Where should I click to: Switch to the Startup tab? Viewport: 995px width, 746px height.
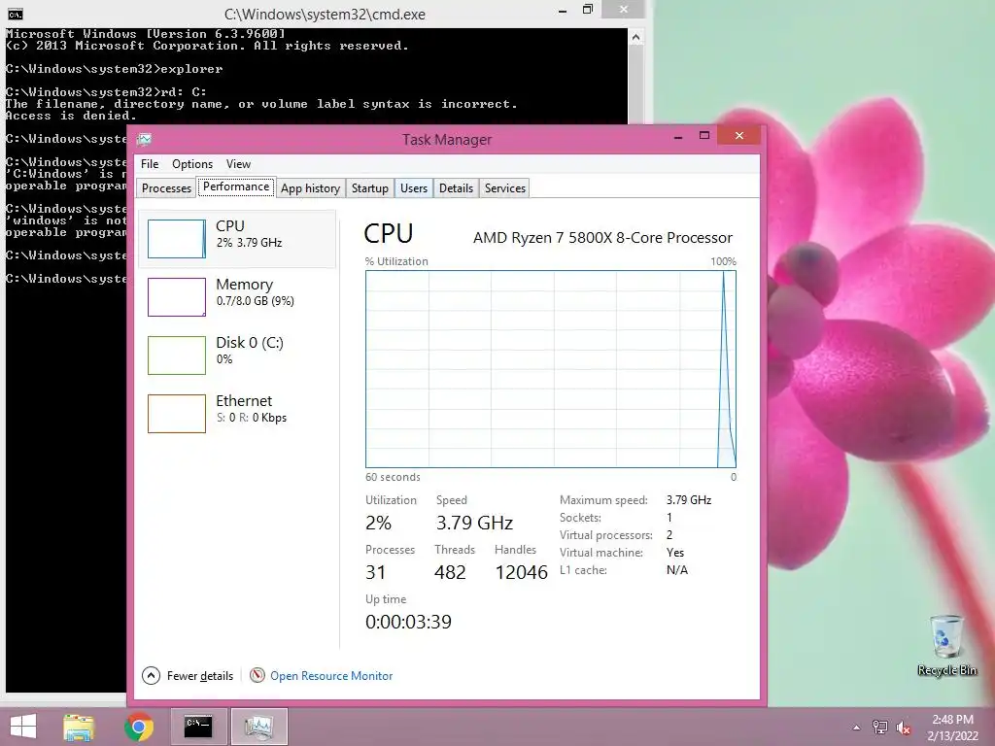point(370,187)
